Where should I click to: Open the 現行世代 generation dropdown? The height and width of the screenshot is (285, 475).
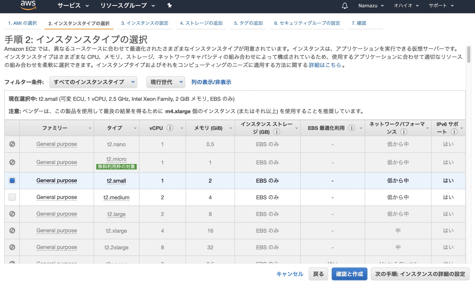point(166,82)
